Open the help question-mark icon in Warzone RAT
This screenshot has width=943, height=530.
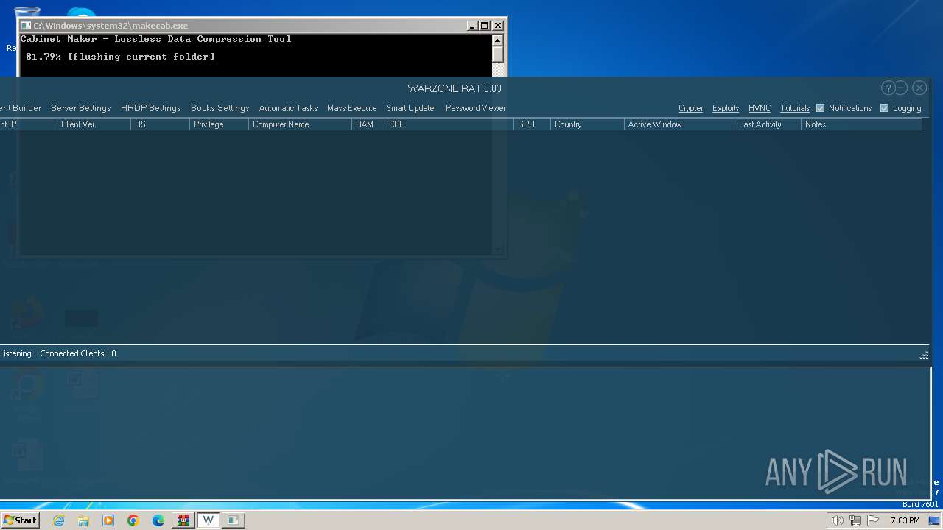888,88
